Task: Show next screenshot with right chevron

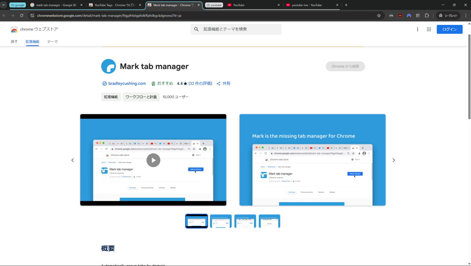Action: pyautogui.click(x=393, y=160)
